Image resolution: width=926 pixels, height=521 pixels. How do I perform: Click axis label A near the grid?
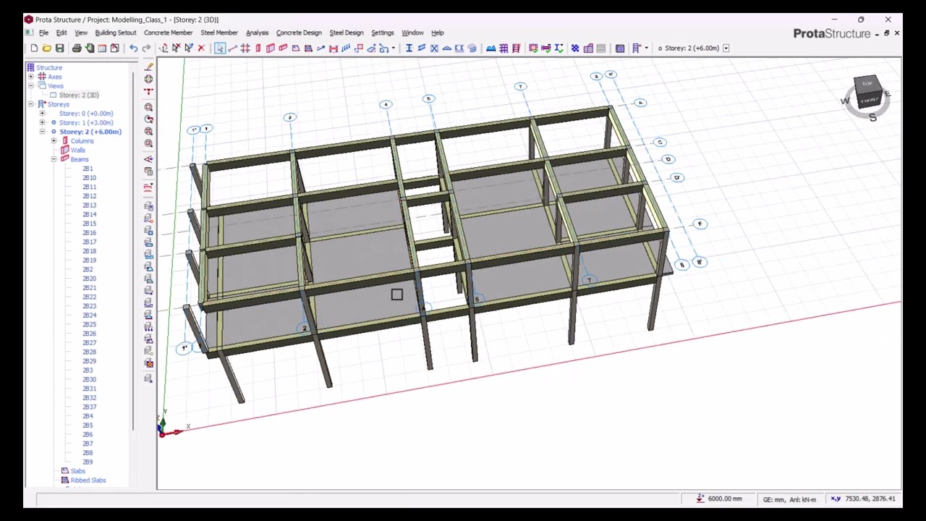pyautogui.click(x=640, y=103)
